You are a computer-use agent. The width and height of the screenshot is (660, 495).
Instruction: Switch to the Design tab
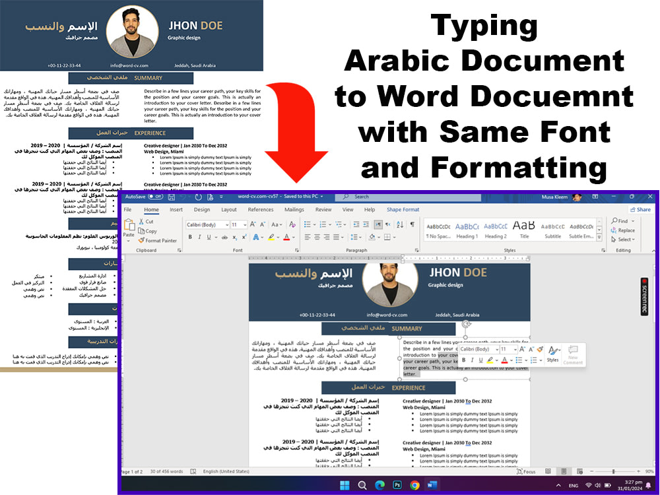click(201, 210)
